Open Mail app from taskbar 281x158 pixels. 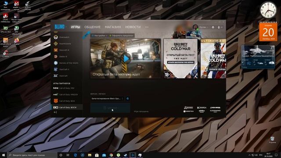(x=104, y=155)
